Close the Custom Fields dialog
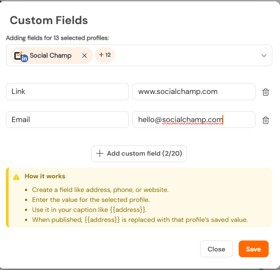The image size is (280, 270). 216,249
